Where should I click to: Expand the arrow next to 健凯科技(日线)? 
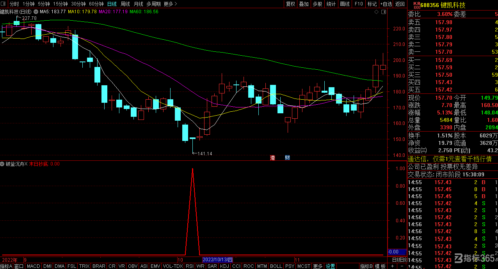click(x=36, y=12)
